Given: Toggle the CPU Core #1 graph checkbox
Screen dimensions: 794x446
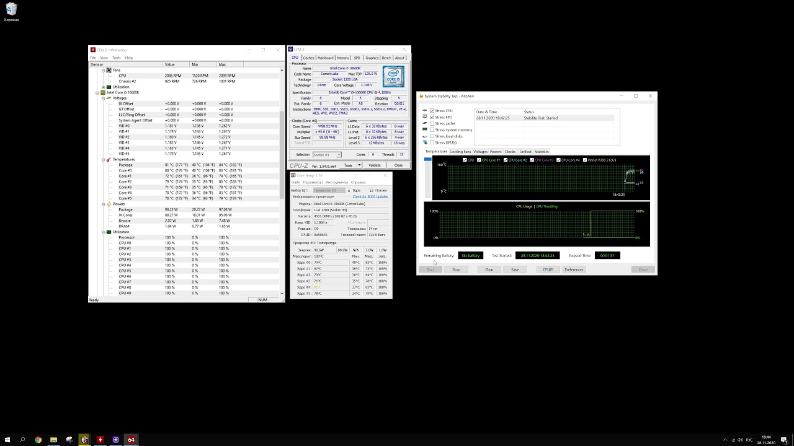Looking at the screenshot, I should (478, 160).
